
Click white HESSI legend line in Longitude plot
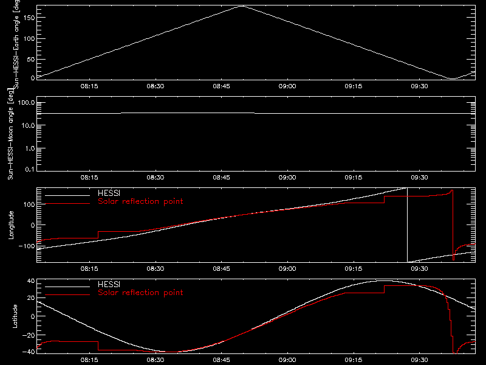(67, 195)
